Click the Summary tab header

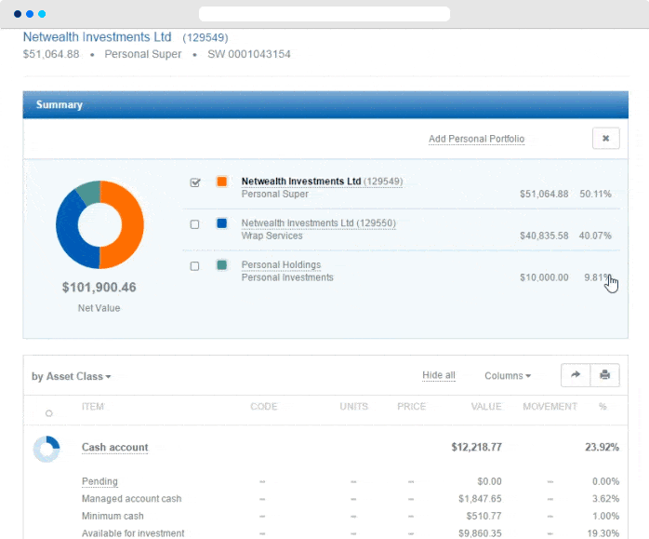pyautogui.click(x=60, y=105)
